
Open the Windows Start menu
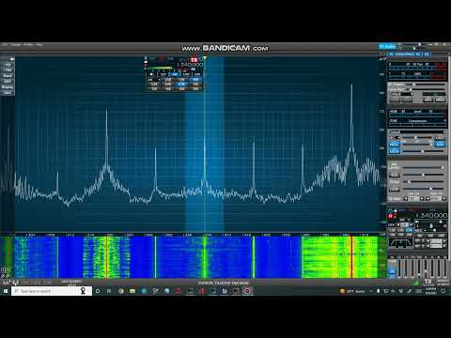click(x=6, y=291)
